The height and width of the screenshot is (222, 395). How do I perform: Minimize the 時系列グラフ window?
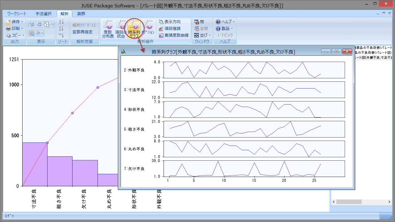pos(326,52)
